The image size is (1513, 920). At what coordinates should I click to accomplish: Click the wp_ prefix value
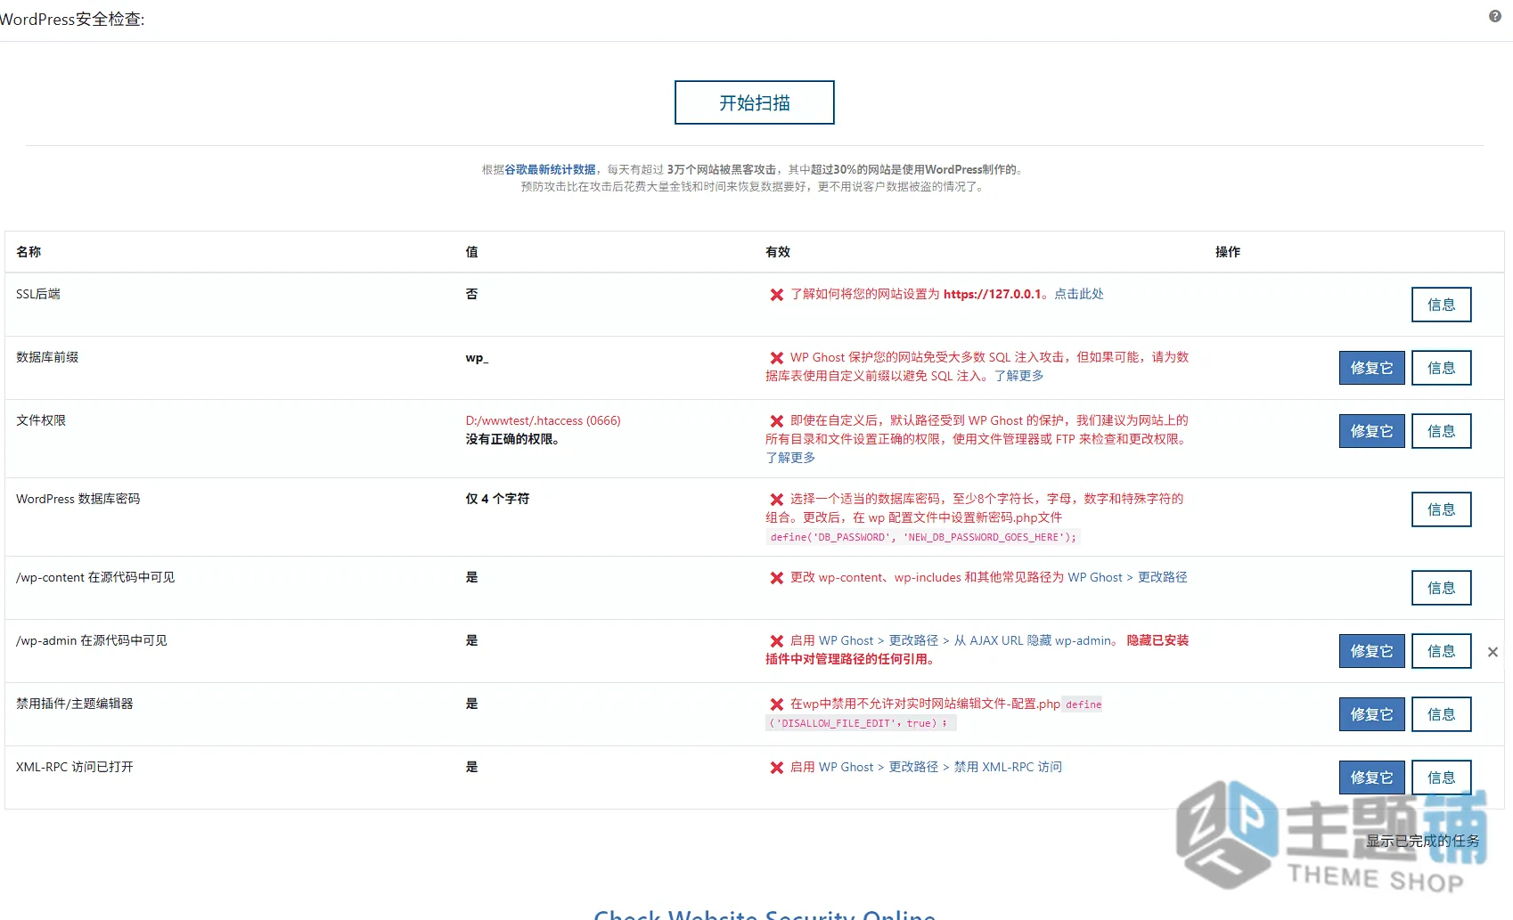pyautogui.click(x=477, y=358)
